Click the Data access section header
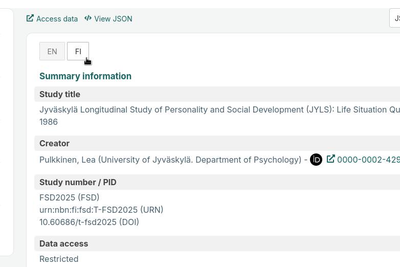Image resolution: width=400 pixels, height=267 pixels. tap(217, 243)
